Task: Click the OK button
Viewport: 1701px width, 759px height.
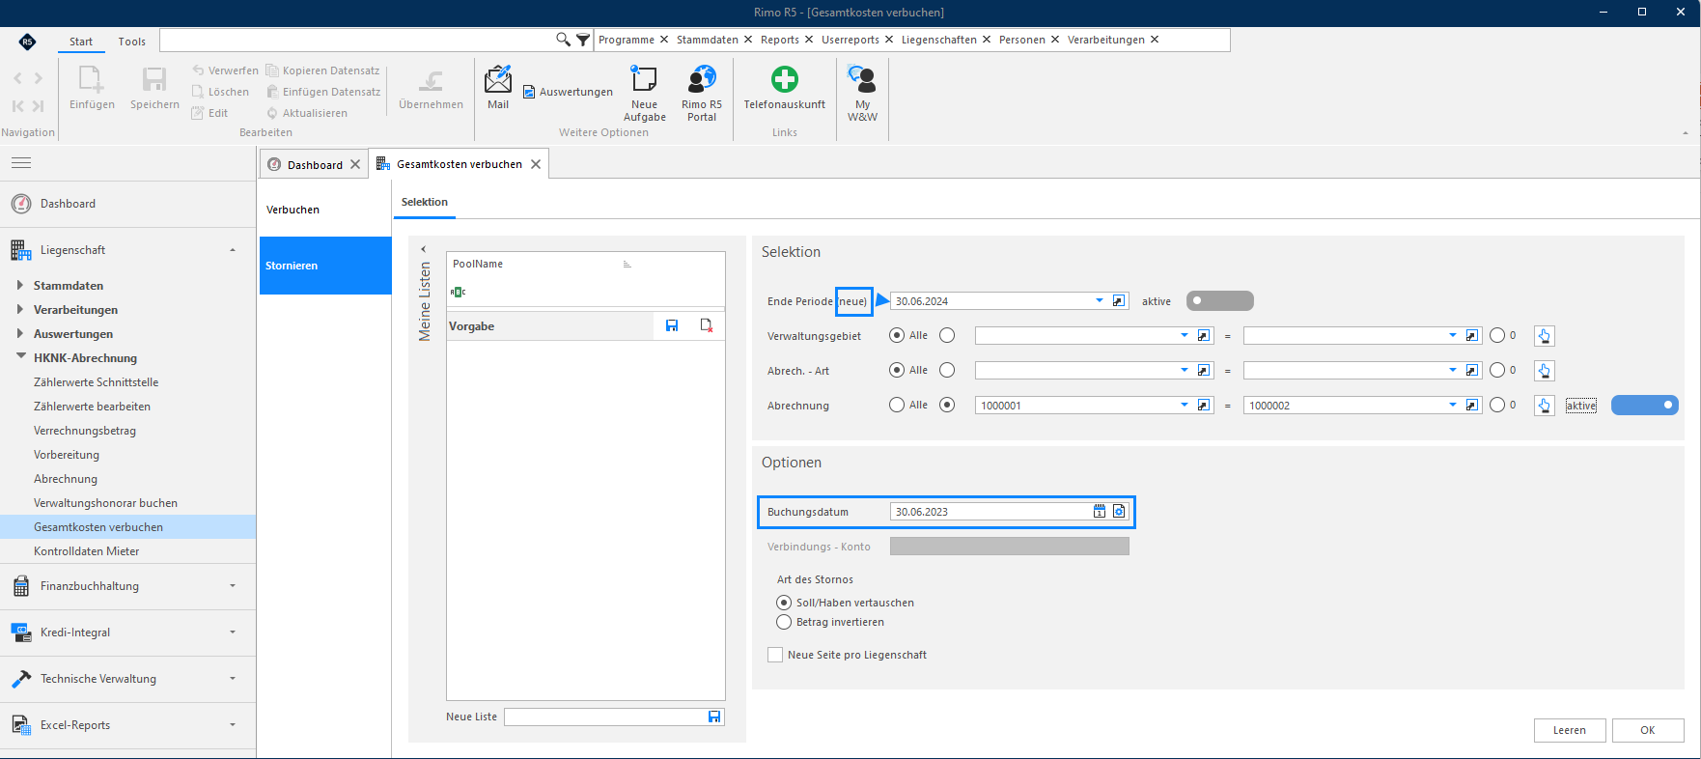Action: [1648, 730]
